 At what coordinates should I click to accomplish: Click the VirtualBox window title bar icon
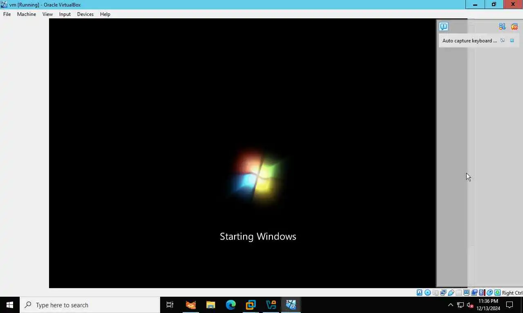tap(4, 4)
